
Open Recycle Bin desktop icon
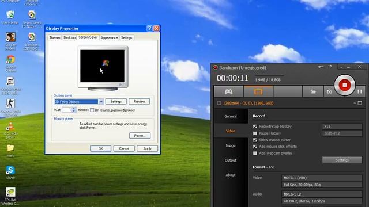click(x=10, y=18)
